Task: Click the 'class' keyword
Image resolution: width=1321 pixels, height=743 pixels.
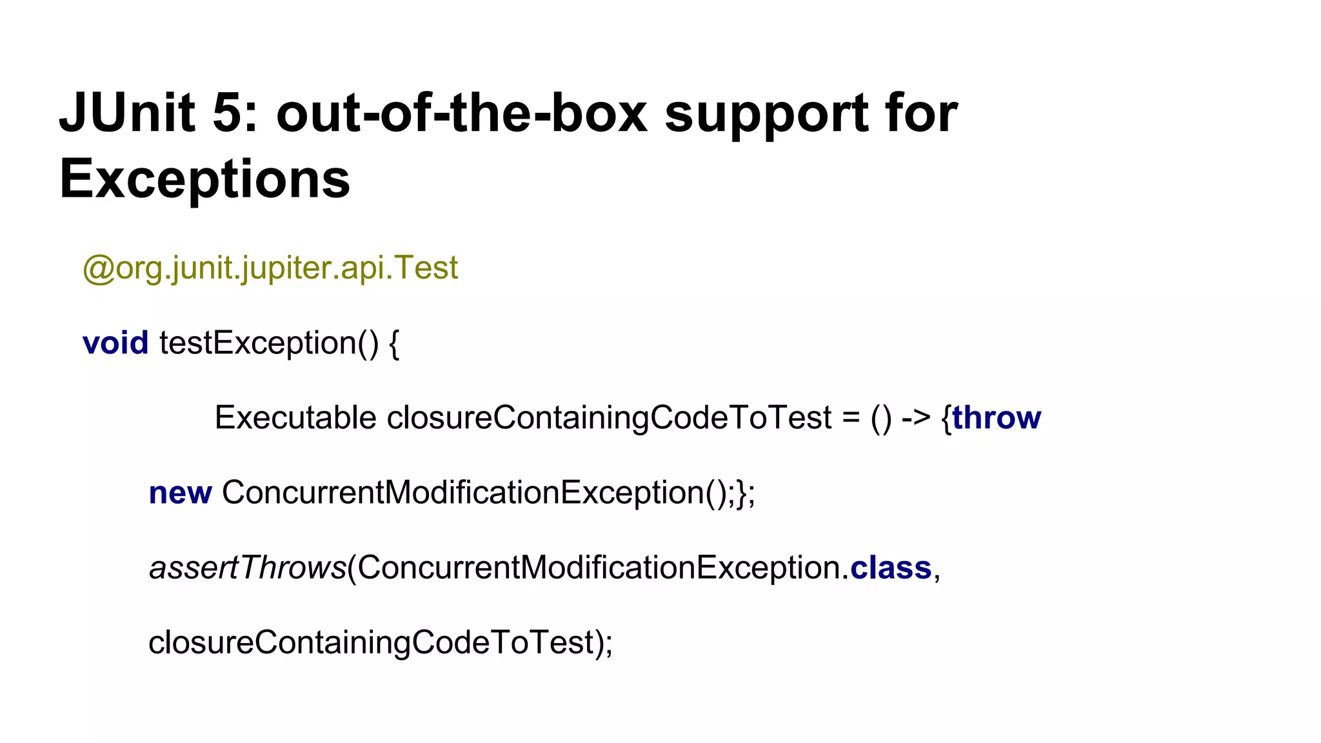Action: pos(891,568)
